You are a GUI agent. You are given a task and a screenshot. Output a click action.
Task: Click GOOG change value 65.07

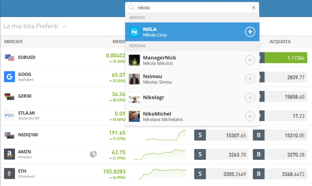(119, 75)
